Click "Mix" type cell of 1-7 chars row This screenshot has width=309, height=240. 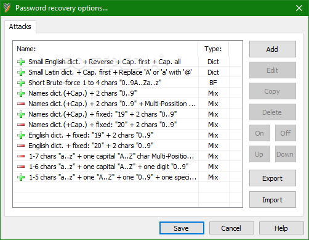click(213, 156)
